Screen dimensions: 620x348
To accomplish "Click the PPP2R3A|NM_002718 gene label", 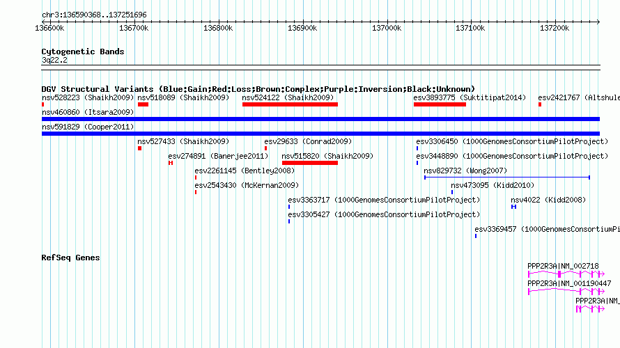I will pyautogui.click(x=563, y=267).
